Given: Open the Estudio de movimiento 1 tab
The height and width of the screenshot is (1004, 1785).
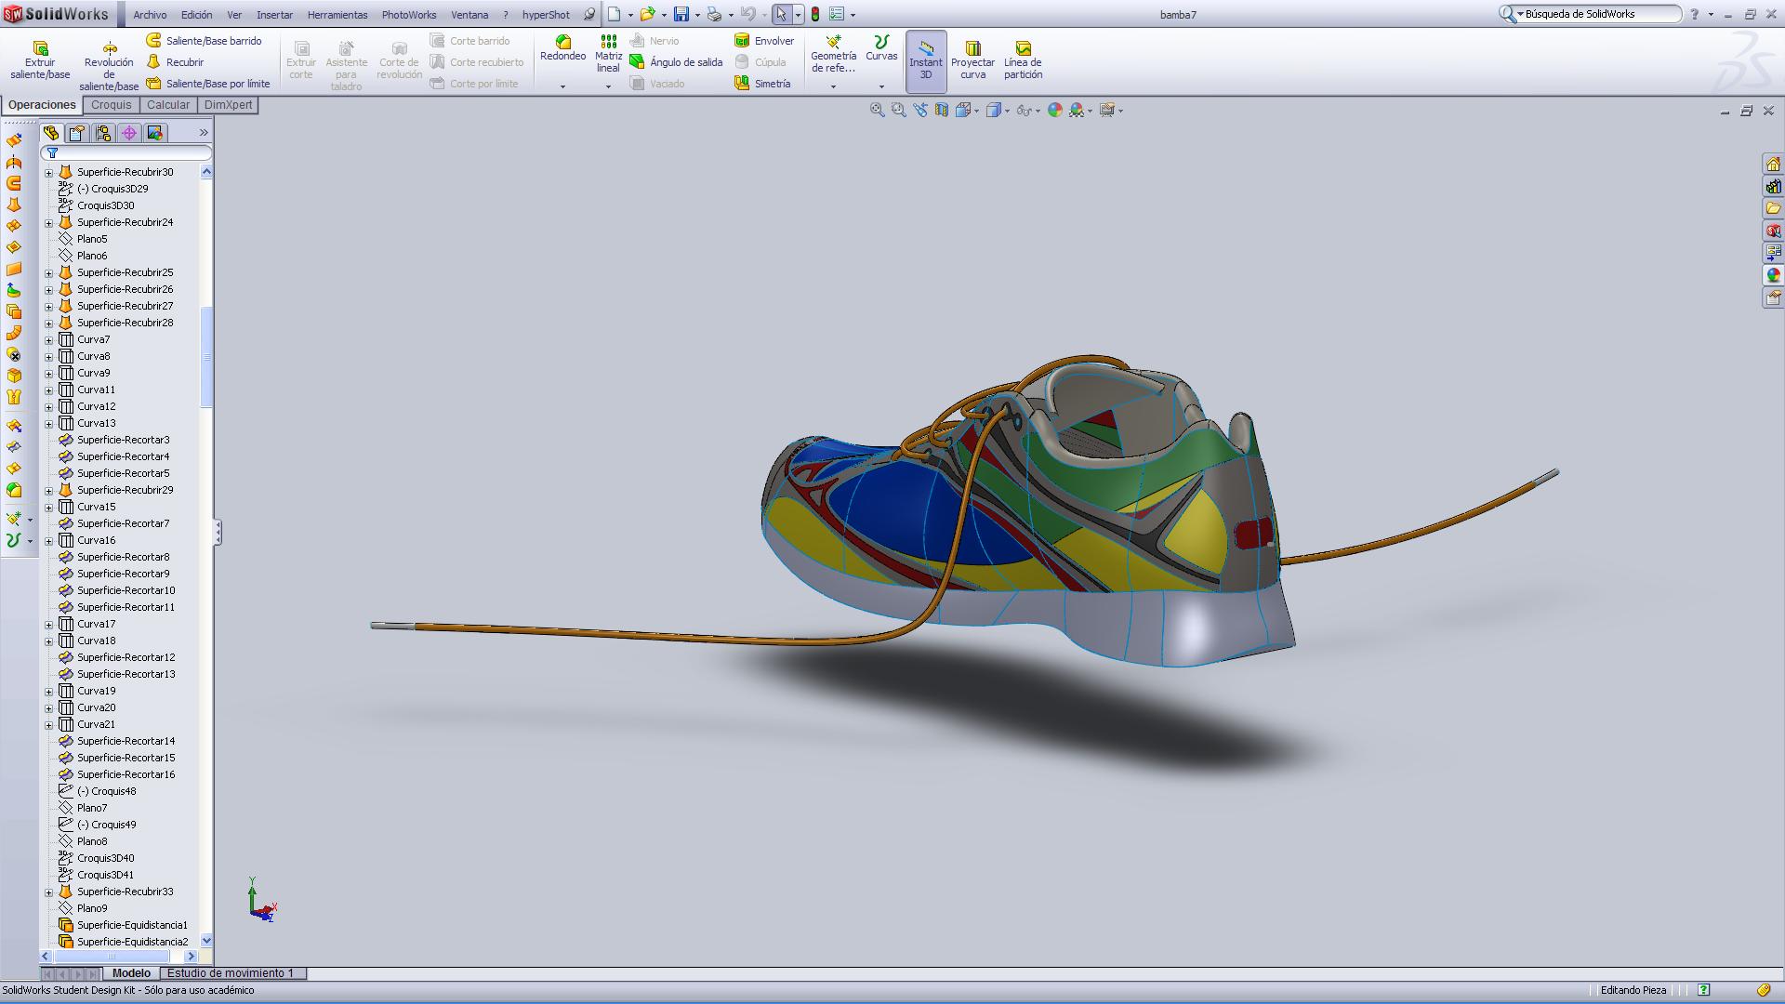Looking at the screenshot, I should coord(231,973).
